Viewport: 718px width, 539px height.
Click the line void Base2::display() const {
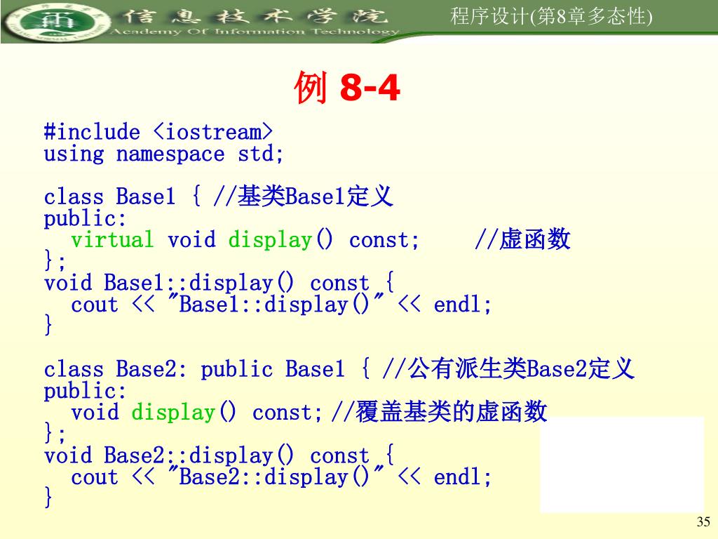tap(219, 455)
